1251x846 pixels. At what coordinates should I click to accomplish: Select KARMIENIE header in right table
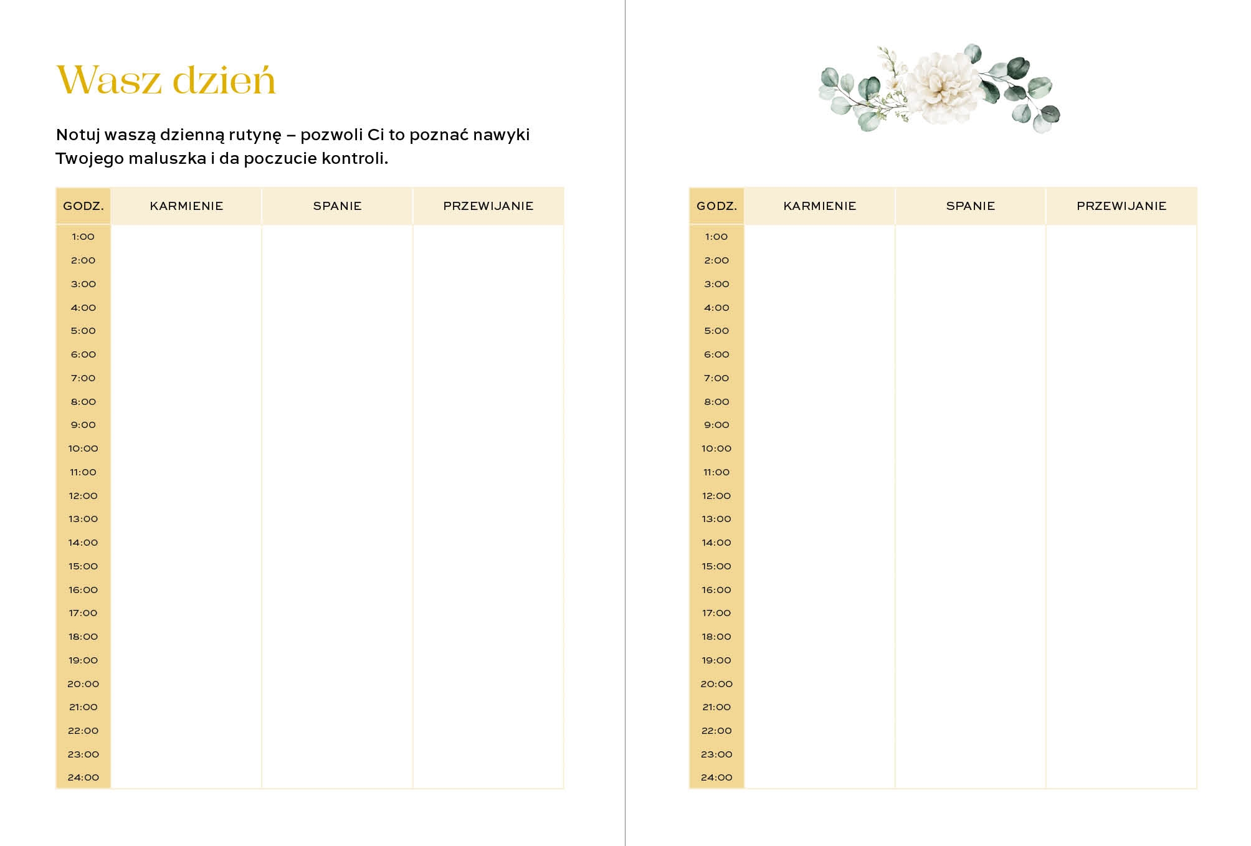820,206
